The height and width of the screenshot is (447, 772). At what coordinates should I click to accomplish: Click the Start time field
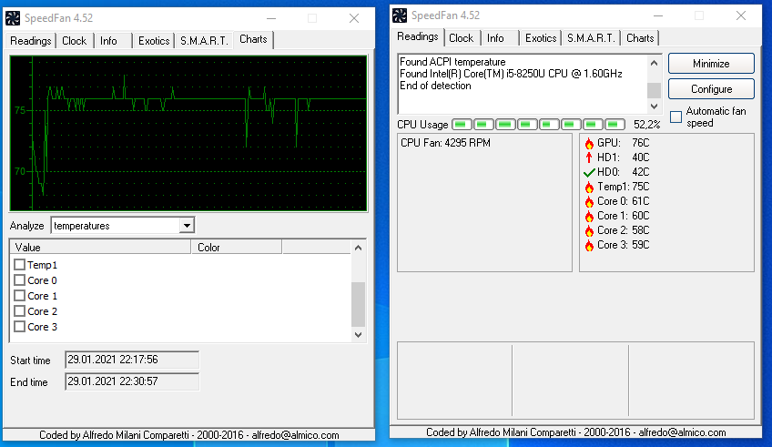[x=132, y=360]
